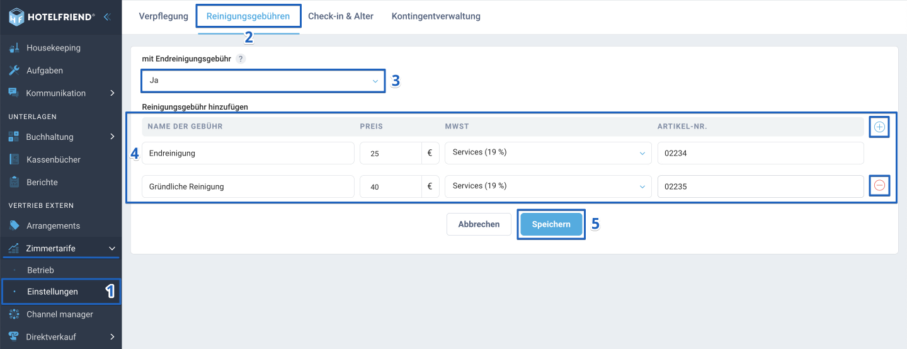
Task: Click the Gründliche Reinigung name field
Action: coord(248,186)
